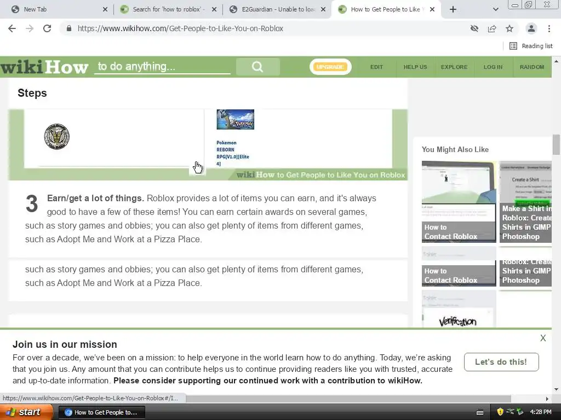The height and width of the screenshot is (420, 561).
Task: Click the wikiHow search magnifier button
Action: (x=257, y=67)
